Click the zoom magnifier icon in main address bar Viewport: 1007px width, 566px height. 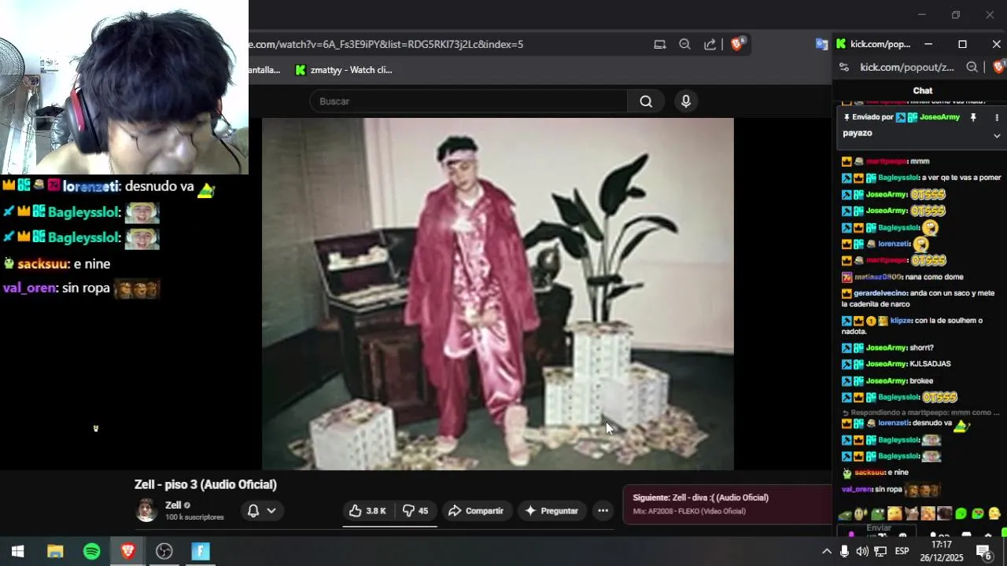684,45
